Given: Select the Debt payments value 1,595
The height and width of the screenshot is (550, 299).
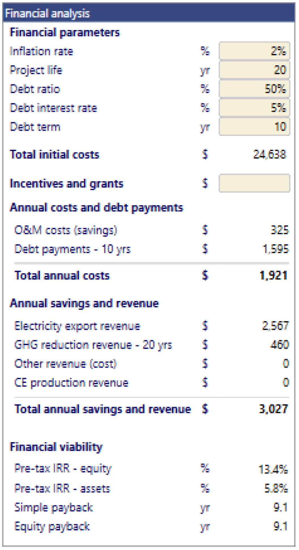Looking at the screenshot, I should coord(275,249).
